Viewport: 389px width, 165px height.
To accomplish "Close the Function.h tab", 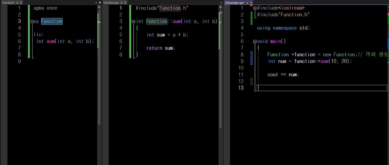I will (21, 2).
